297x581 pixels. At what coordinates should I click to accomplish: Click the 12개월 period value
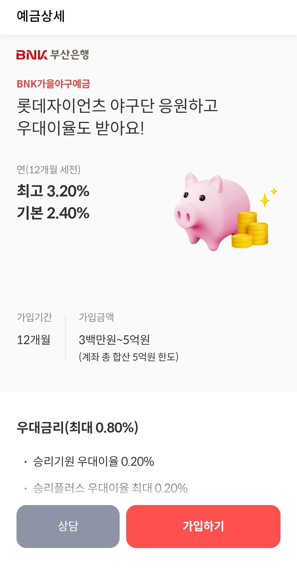[x=34, y=340]
